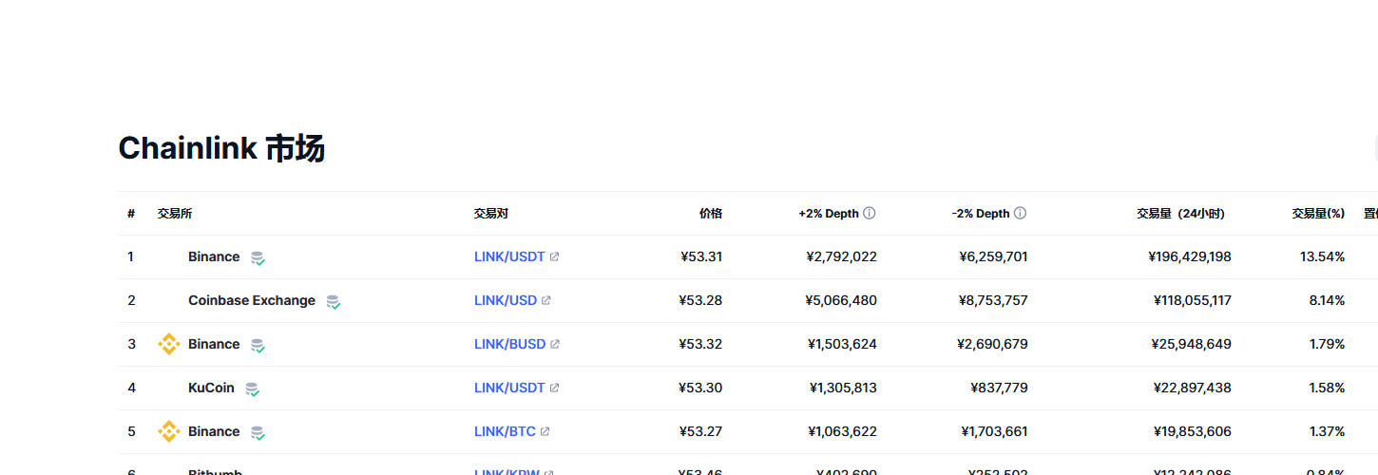Select volume ¥196,429,198
This screenshot has height=475, width=1378.
tap(1190, 256)
